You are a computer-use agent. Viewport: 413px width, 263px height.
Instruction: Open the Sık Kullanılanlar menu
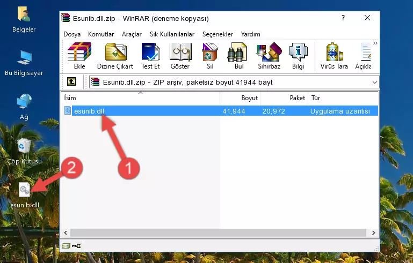172,34
